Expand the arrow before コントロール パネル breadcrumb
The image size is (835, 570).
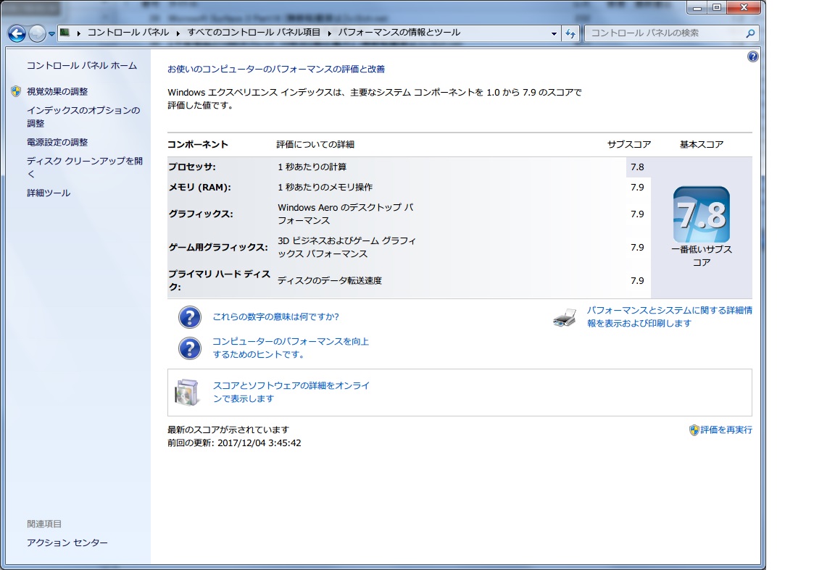point(79,33)
